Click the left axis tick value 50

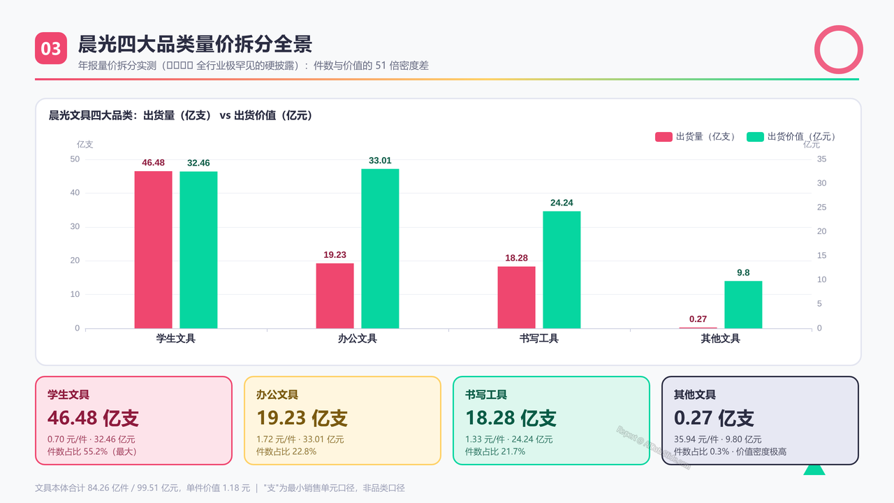(75, 159)
